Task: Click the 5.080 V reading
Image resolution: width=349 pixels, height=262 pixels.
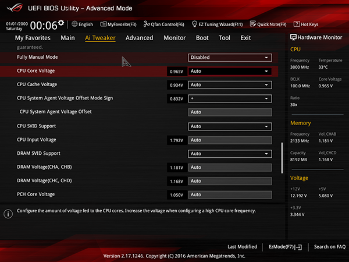Action: coord(325,196)
